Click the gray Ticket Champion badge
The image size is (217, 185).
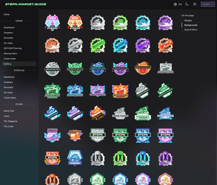pos(75,45)
